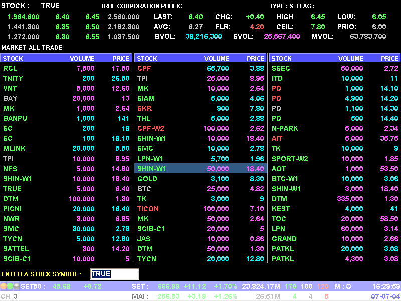Select the best offer volume 2,560,000
401x301 pixels.
123,17
